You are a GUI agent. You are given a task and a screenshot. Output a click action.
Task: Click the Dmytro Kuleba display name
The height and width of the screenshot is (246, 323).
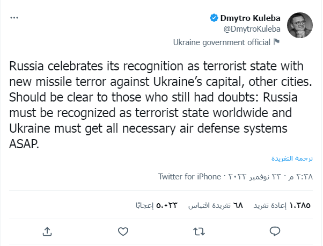[x=251, y=18]
